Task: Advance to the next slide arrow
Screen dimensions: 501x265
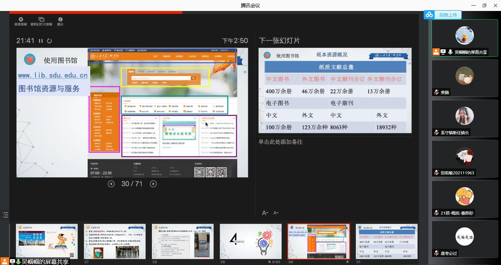Action: pos(153,184)
